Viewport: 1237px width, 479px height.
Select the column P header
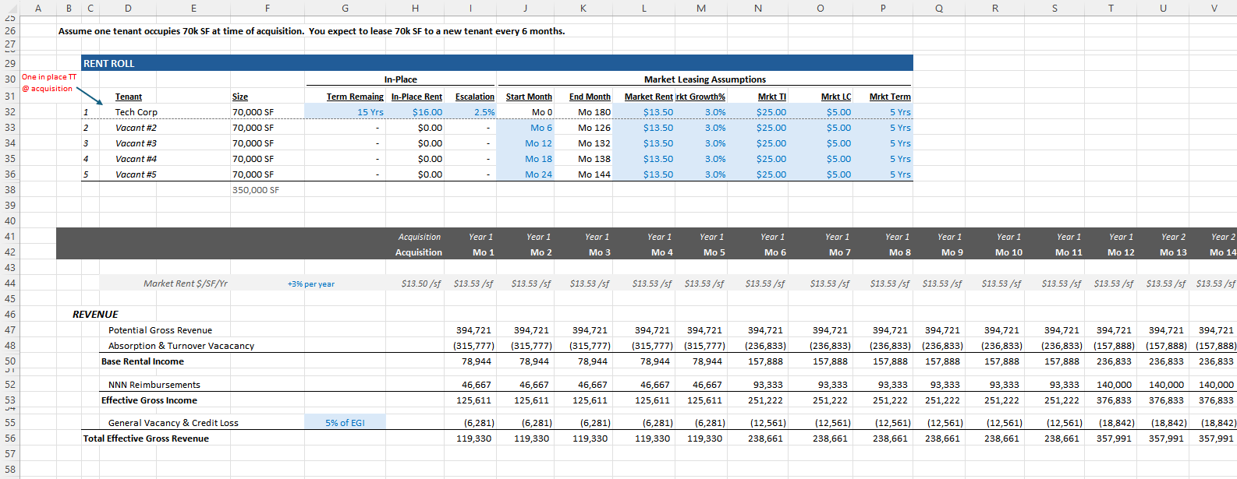(x=883, y=8)
